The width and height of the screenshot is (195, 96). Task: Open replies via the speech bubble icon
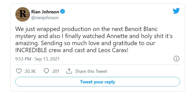pyautogui.click(x=46, y=71)
